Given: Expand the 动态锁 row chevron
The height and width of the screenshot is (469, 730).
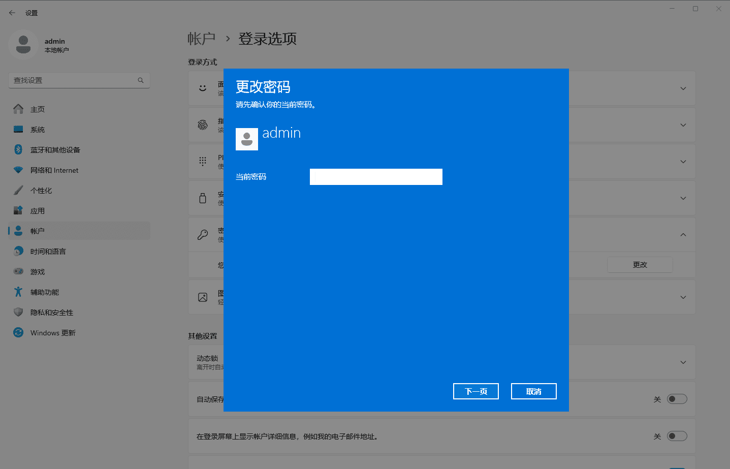Looking at the screenshot, I should point(683,362).
